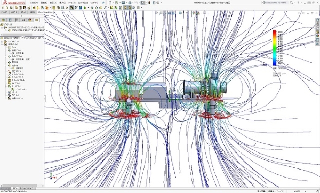The width and height of the screenshot is (320, 193).
Task: Toggle the select cursor tool in top toolbar
Action: (143, 3)
